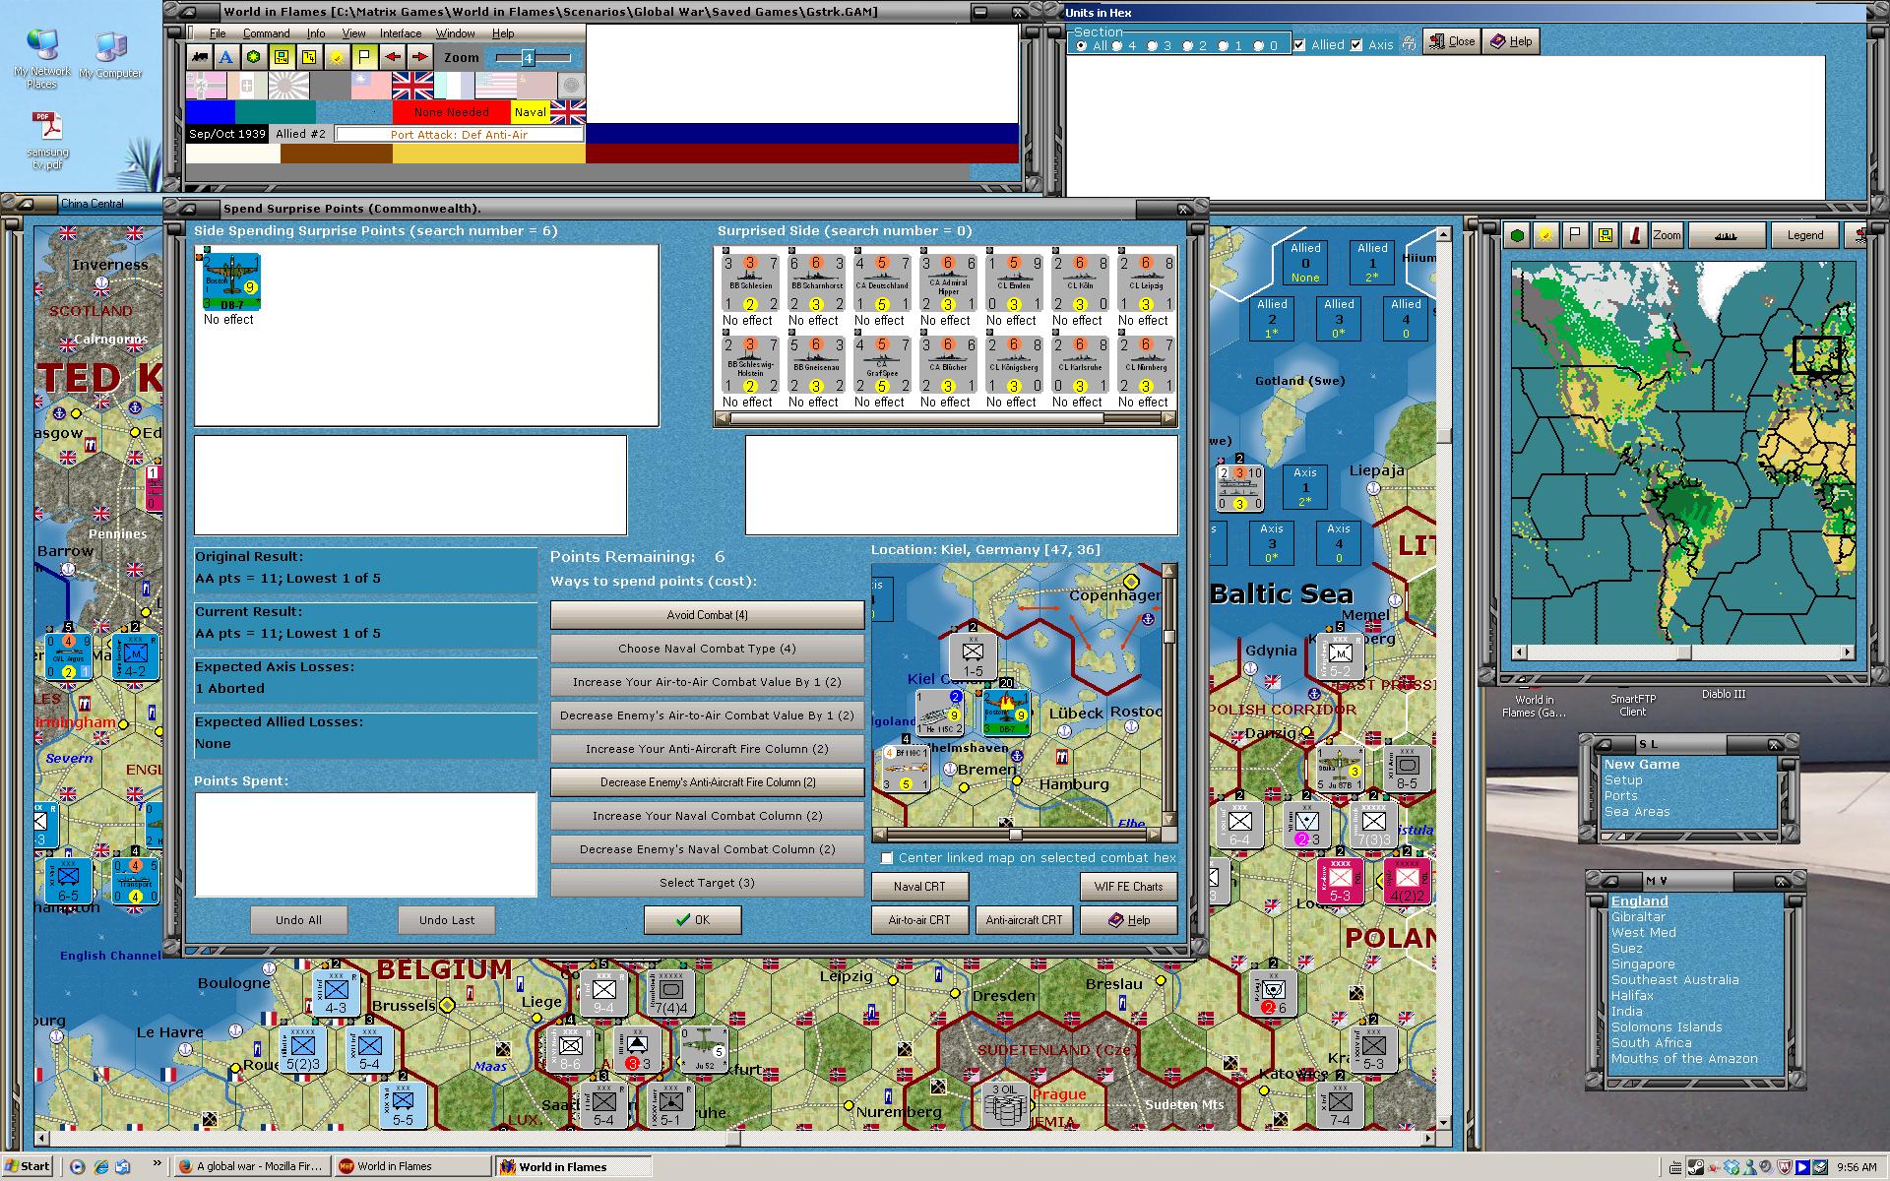
Task: Click Decrease Enemy's Anti-Aircraft Fire Column (2)
Action: [x=707, y=782]
